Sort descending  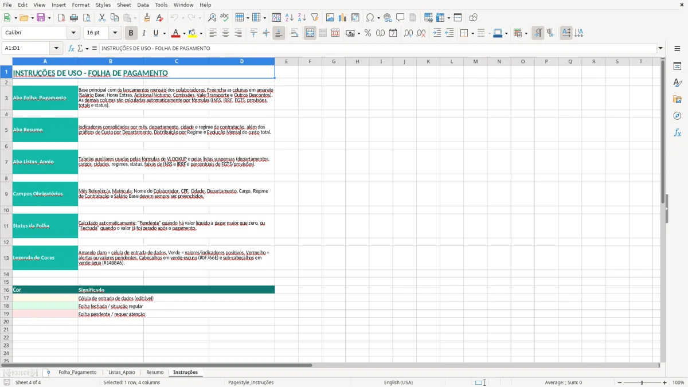(x=302, y=18)
